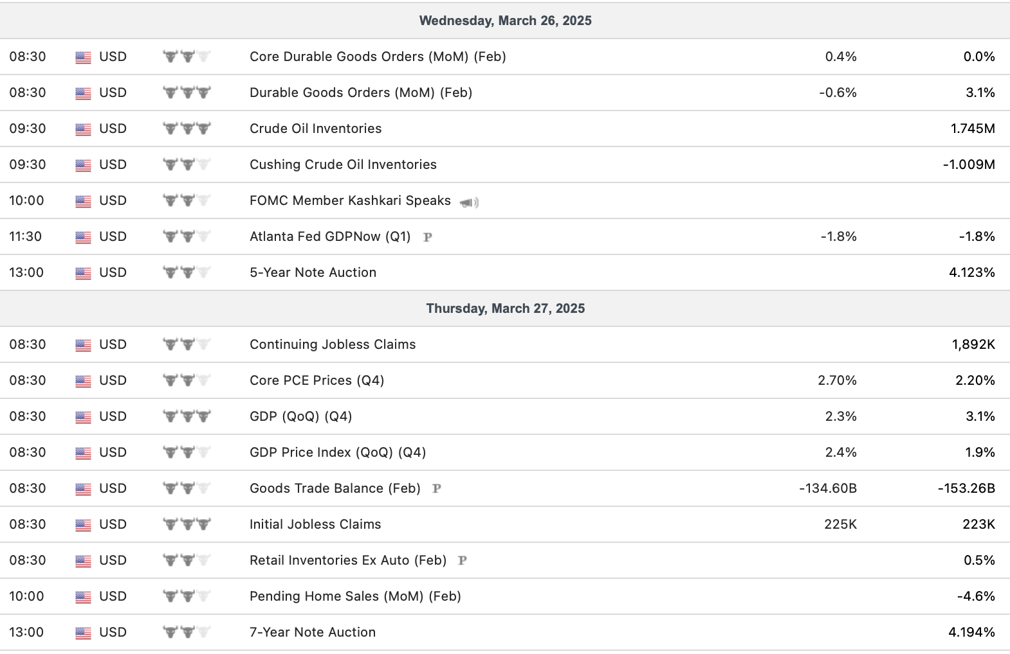This screenshot has height=654, width=1010.
Task: Open the Core Durable Goods Orders (MoM) event
Action: coord(378,57)
